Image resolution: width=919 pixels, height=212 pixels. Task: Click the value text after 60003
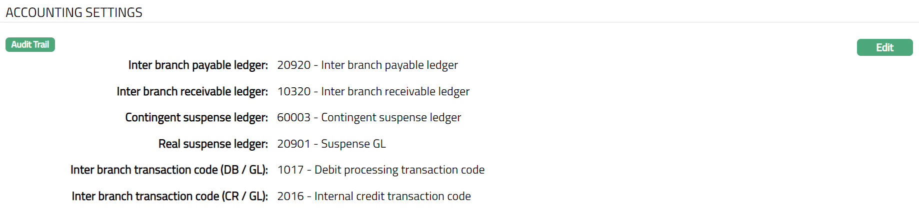pos(391,118)
